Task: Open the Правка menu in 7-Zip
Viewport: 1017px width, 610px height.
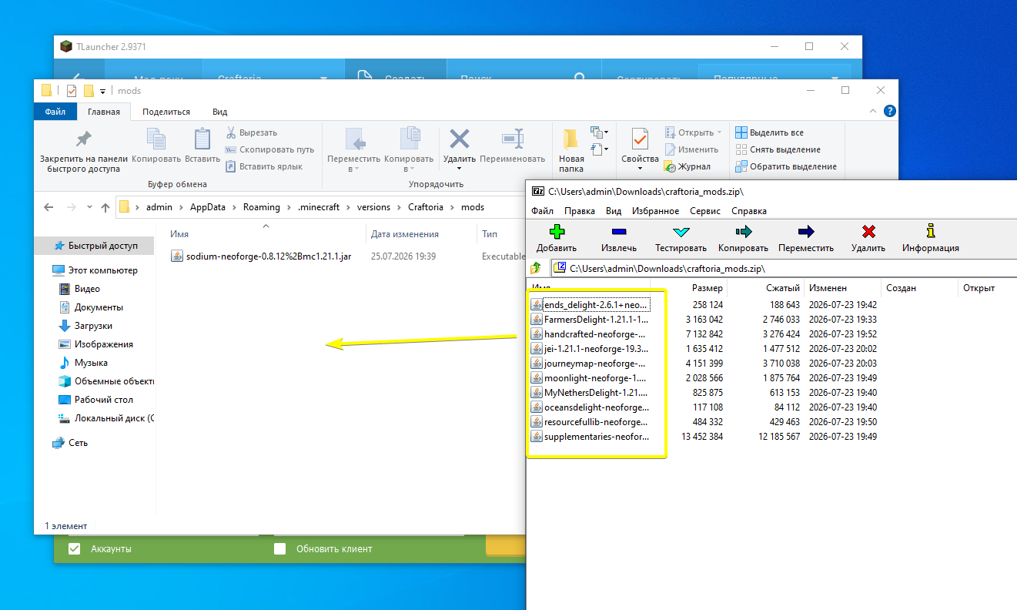Action: pyautogui.click(x=580, y=210)
